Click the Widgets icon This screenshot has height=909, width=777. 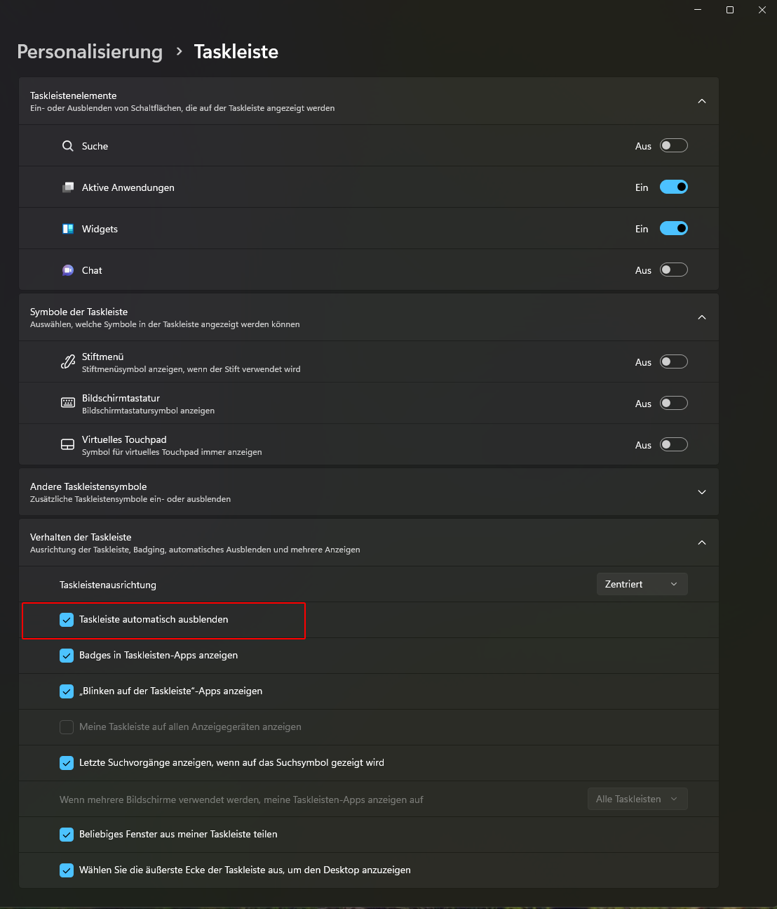tap(68, 229)
